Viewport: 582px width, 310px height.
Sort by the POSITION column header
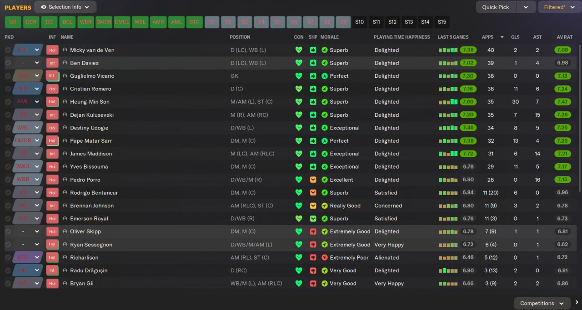pyautogui.click(x=240, y=37)
